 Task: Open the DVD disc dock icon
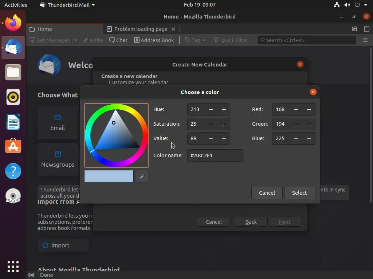pyautogui.click(x=13, y=196)
